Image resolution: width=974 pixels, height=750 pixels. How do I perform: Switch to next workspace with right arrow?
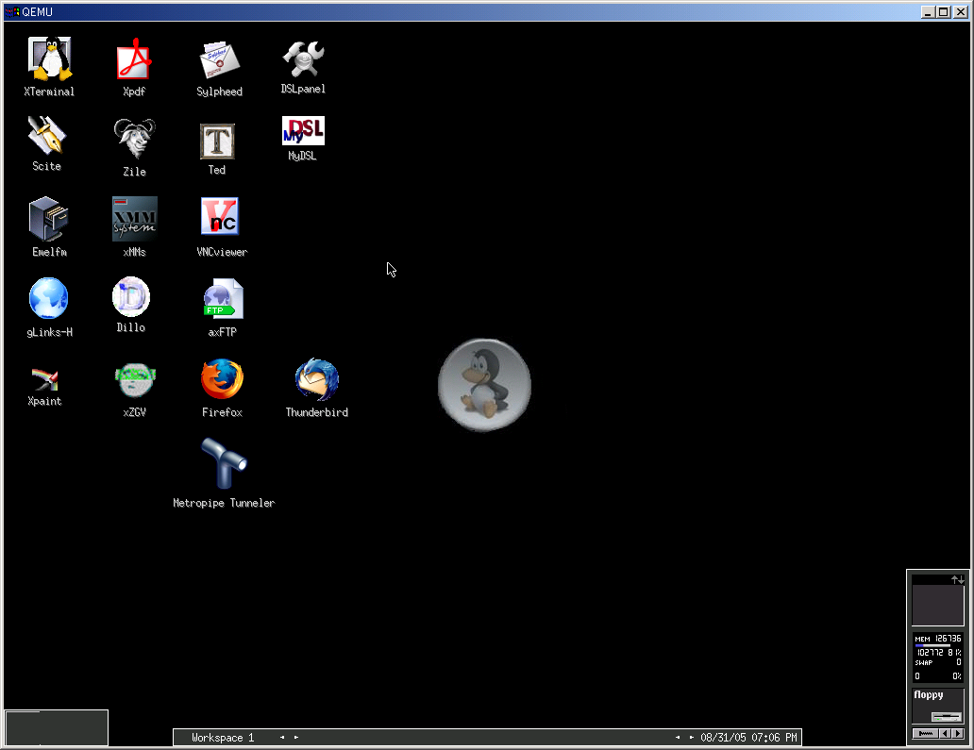pyautogui.click(x=296, y=738)
